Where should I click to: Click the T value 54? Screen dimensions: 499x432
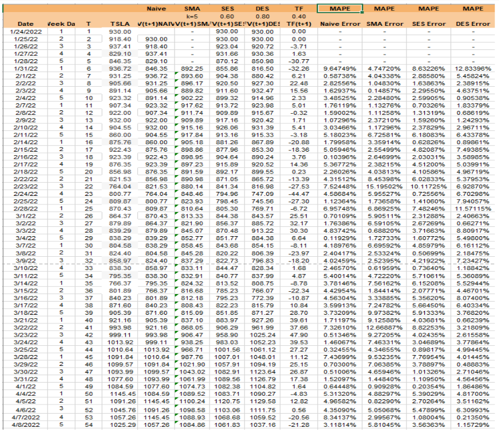[x=89, y=425]
